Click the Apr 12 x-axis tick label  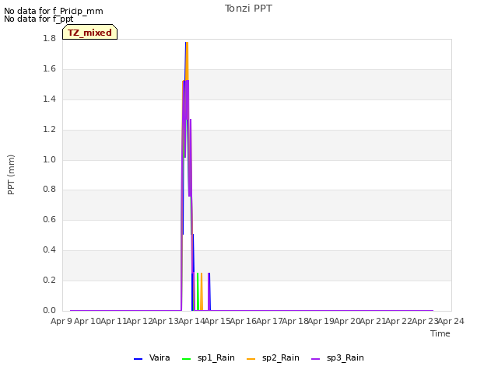point(139,321)
